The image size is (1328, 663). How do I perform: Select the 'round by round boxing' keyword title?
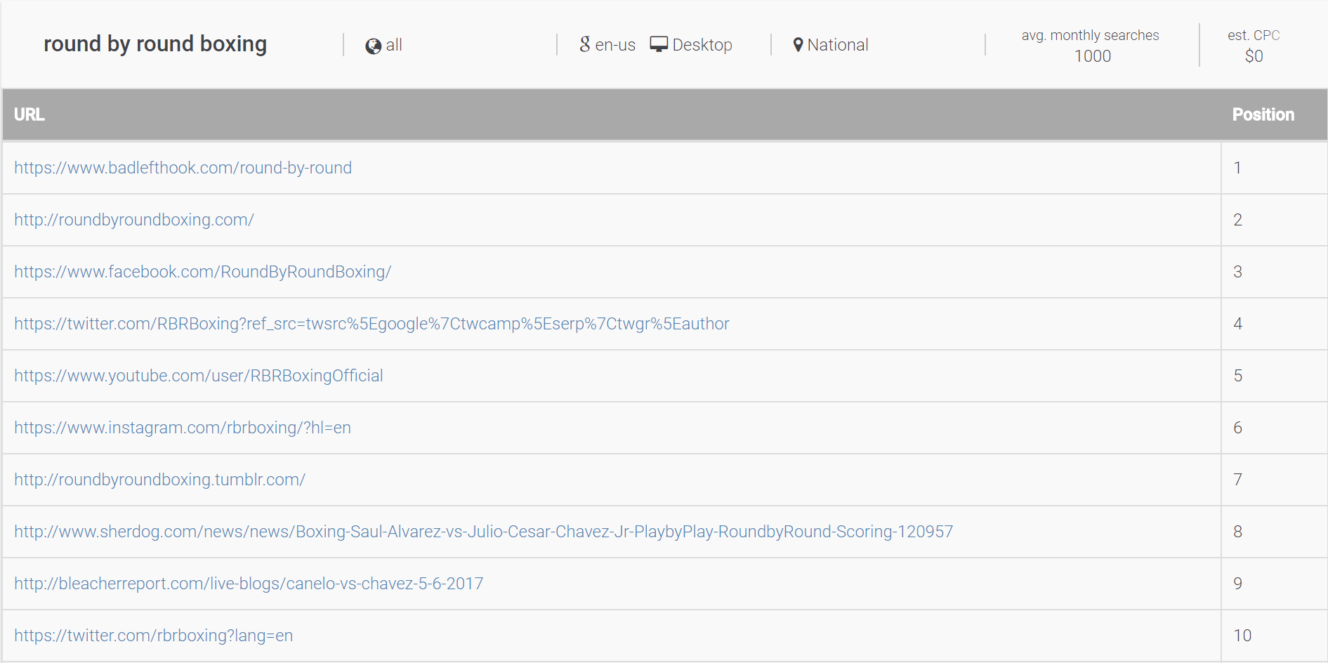point(155,44)
